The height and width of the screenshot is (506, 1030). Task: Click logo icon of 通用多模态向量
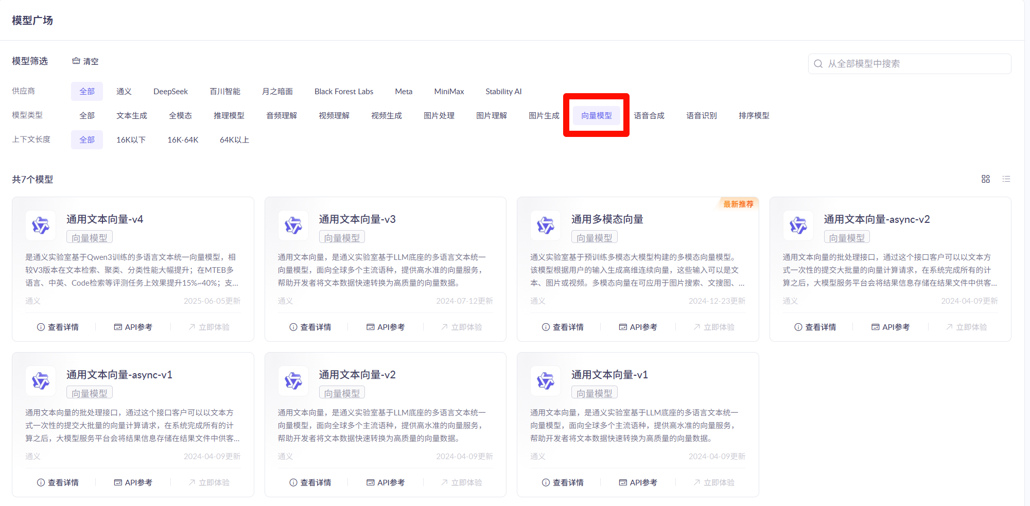tap(546, 225)
